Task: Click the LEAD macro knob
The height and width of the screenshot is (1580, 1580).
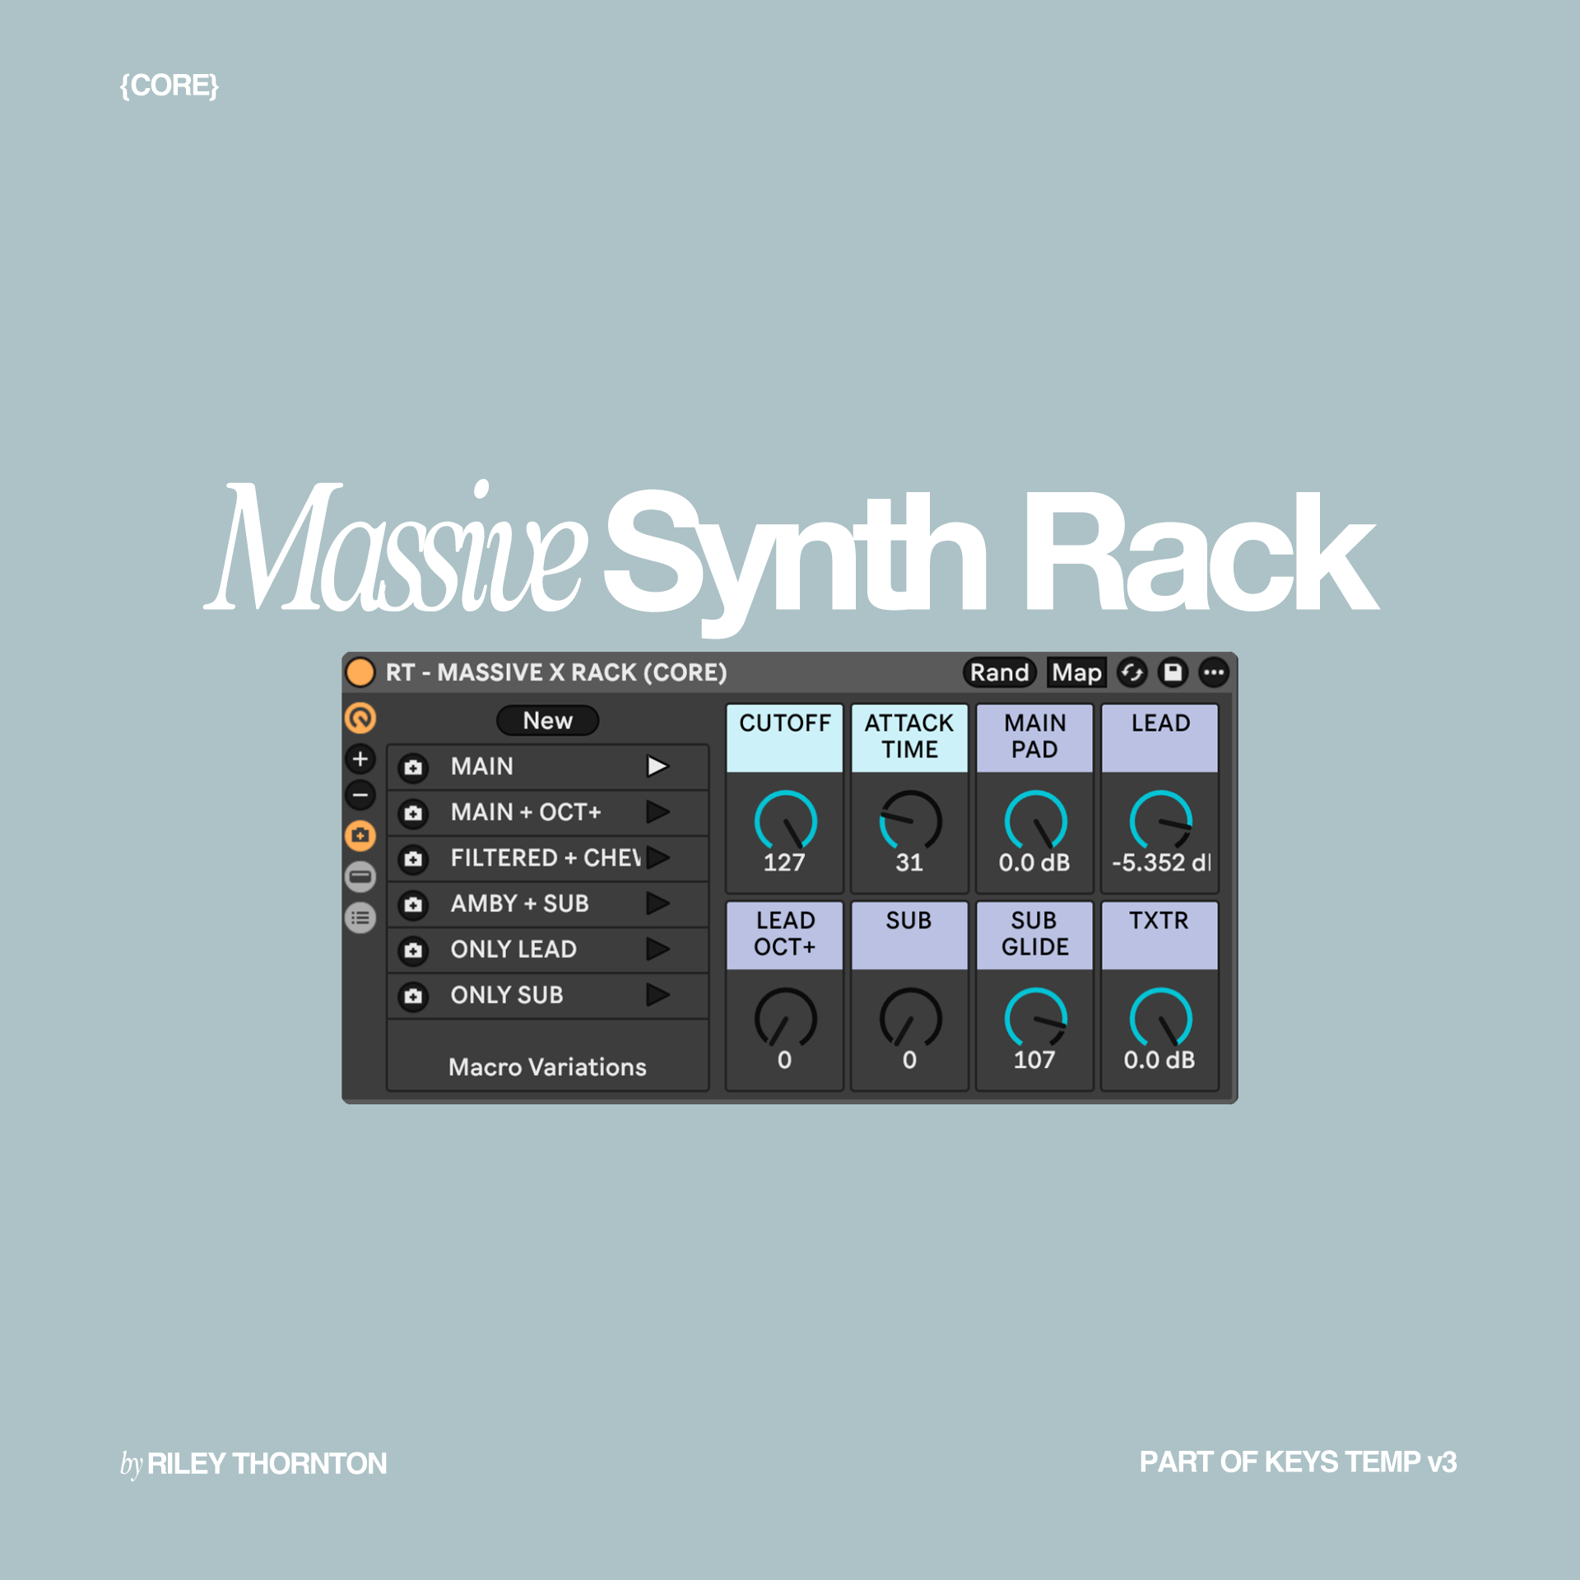Action: point(1161,820)
